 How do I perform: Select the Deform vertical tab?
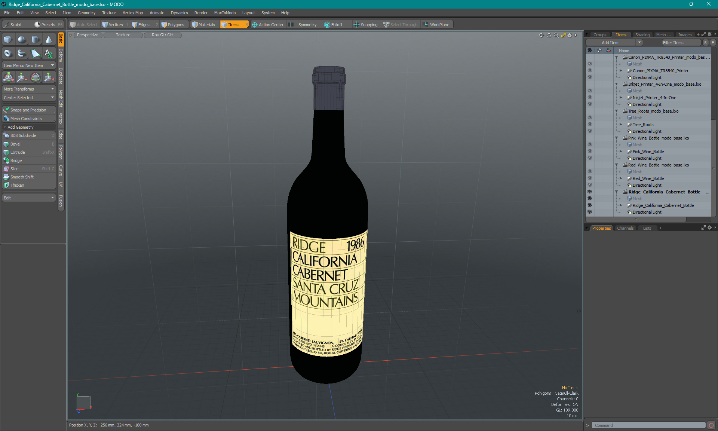pos(61,55)
